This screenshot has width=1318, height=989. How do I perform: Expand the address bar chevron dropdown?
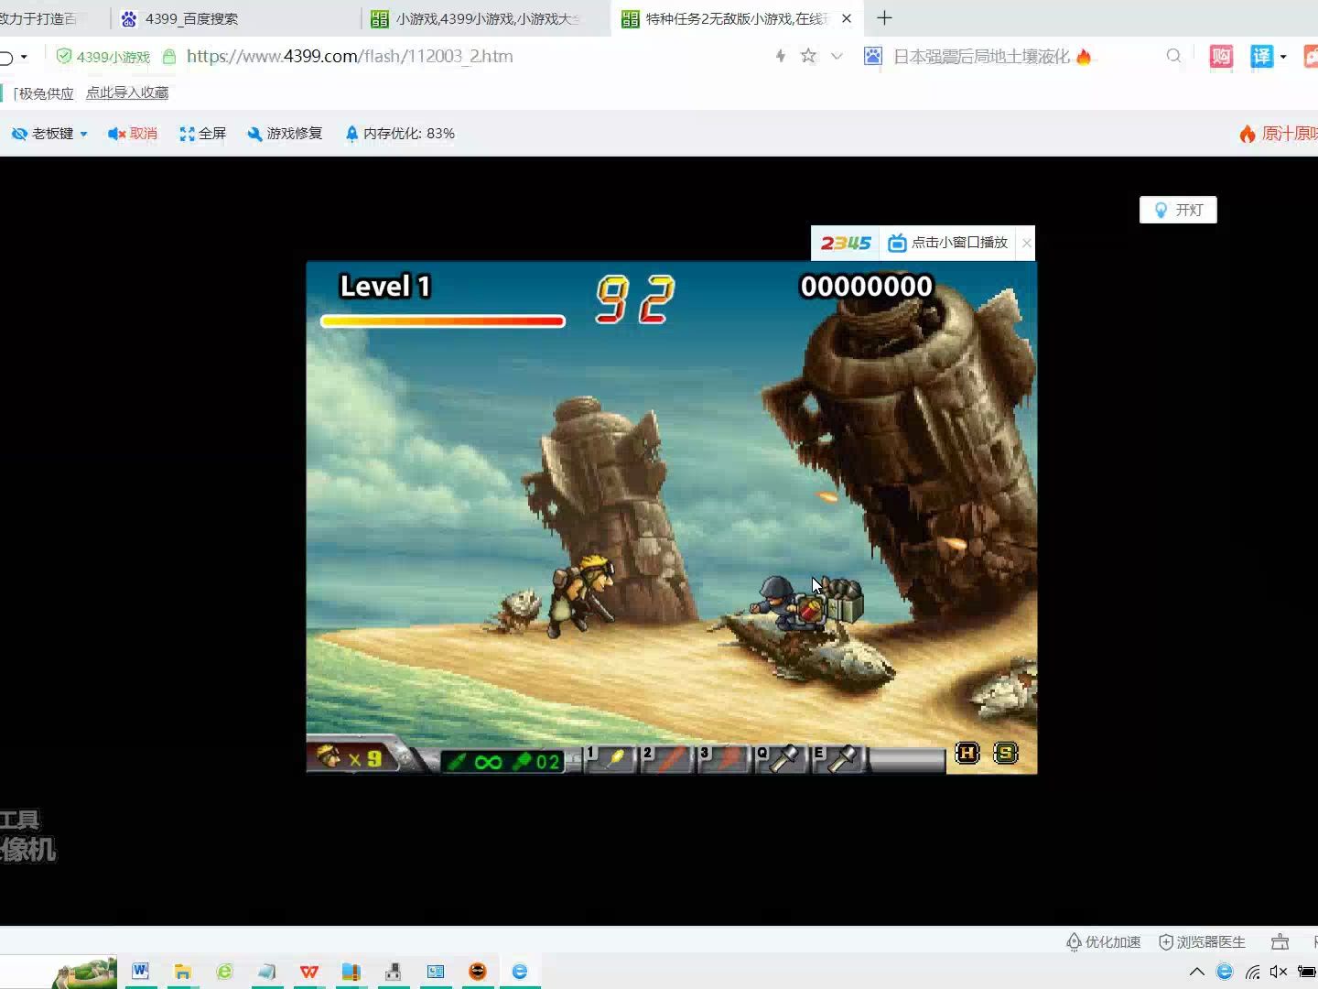click(x=837, y=57)
